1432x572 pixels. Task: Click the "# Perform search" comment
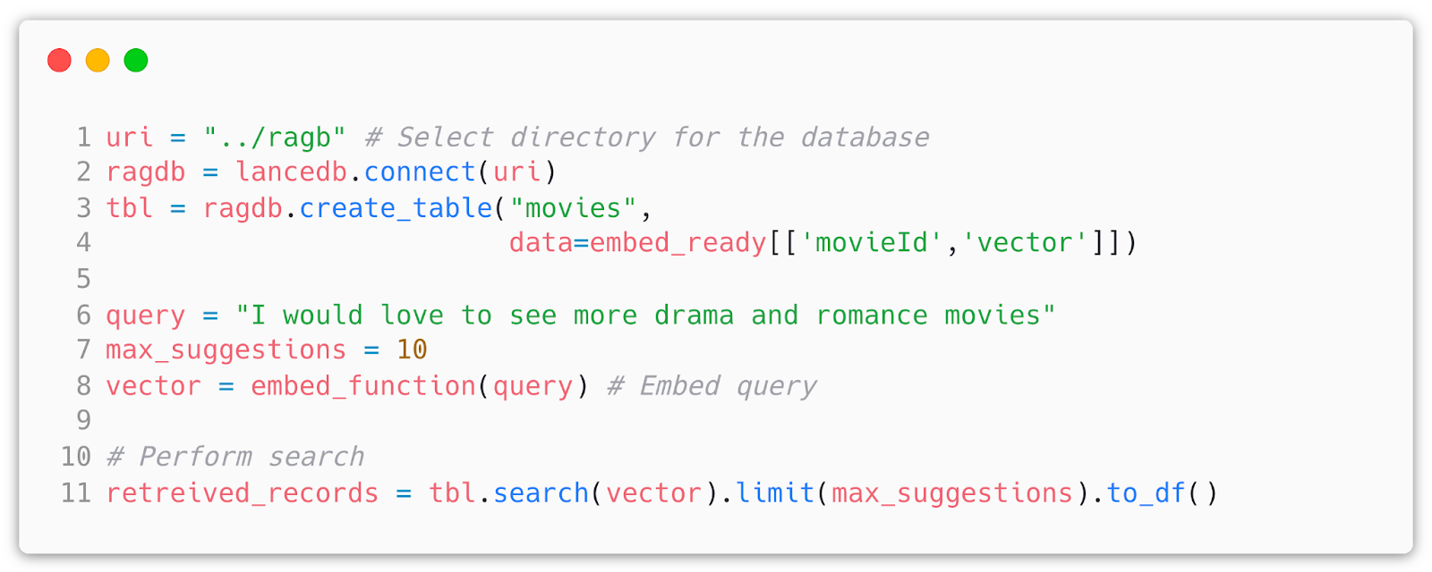pyautogui.click(x=235, y=457)
